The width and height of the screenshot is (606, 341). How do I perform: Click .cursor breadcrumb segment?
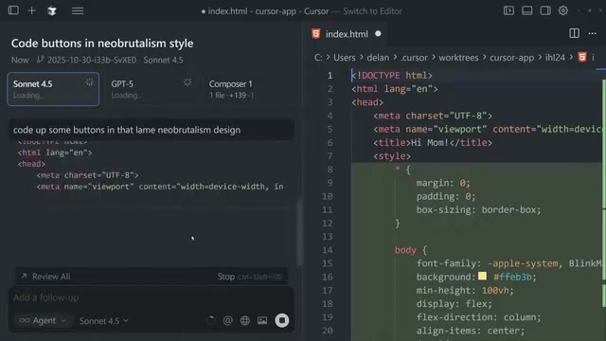(414, 58)
